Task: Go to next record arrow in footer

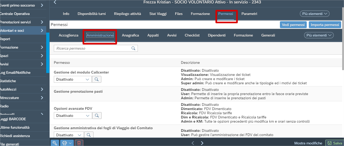Action: [x=202, y=143]
